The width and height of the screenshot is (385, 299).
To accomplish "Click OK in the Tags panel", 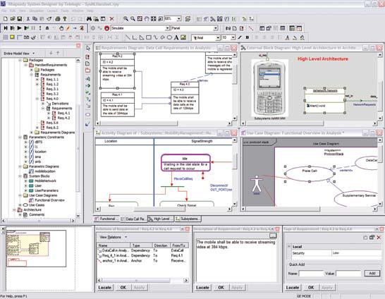I will click(x=311, y=288).
